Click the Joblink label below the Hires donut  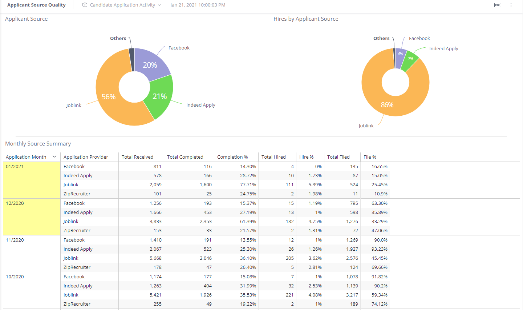366,126
